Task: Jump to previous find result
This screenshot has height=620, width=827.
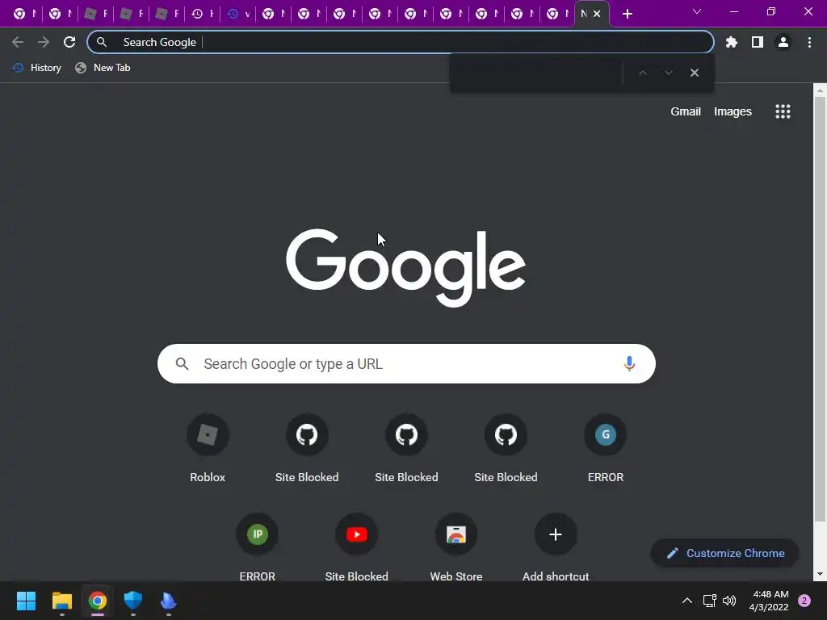Action: pyautogui.click(x=642, y=73)
